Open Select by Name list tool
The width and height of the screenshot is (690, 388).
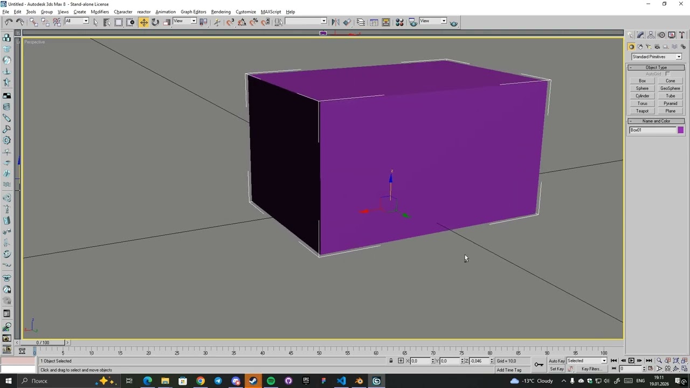click(107, 22)
